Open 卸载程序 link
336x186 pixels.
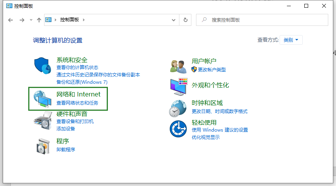(66, 149)
